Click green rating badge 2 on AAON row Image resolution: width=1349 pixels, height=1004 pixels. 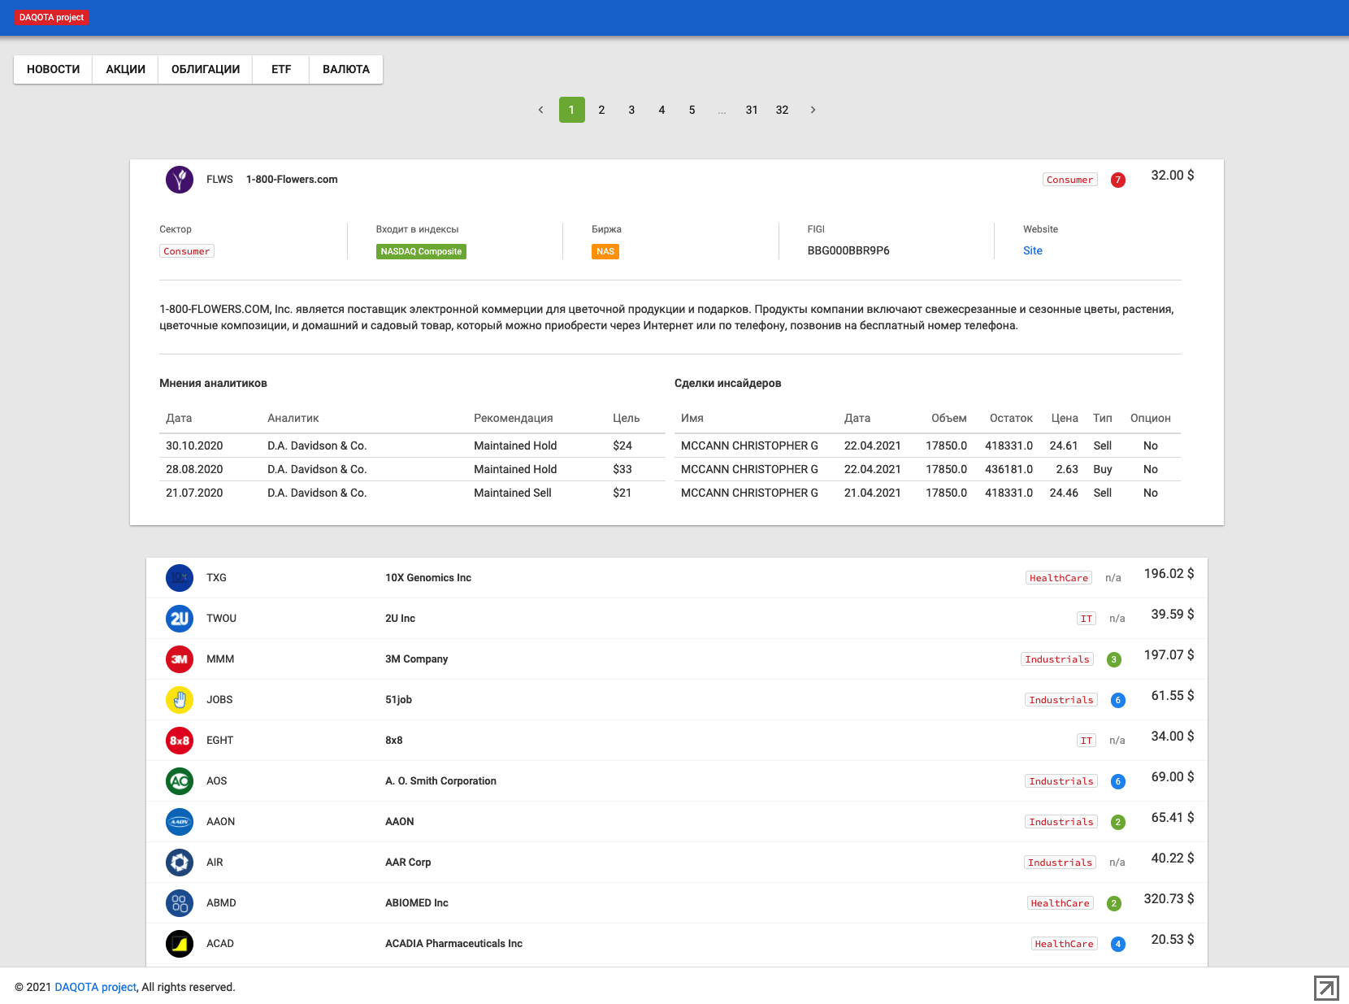(x=1118, y=822)
